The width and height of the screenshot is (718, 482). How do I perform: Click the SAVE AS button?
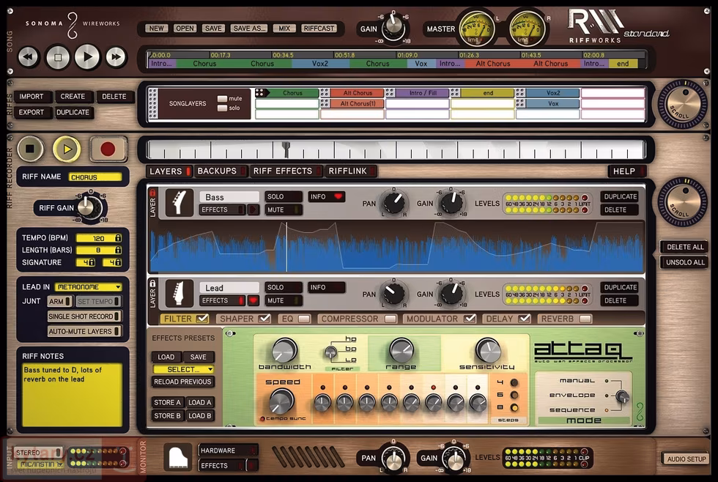point(249,29)
